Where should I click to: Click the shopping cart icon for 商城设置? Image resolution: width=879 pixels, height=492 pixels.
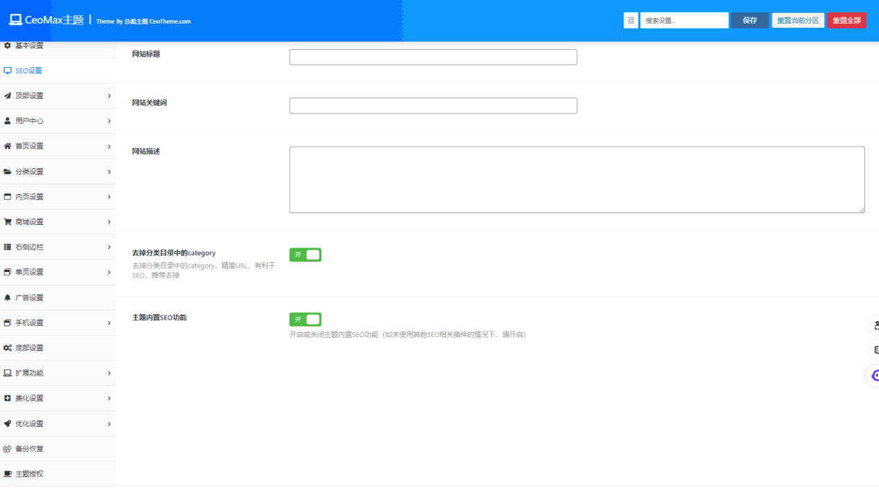click(x=8, y=222)
